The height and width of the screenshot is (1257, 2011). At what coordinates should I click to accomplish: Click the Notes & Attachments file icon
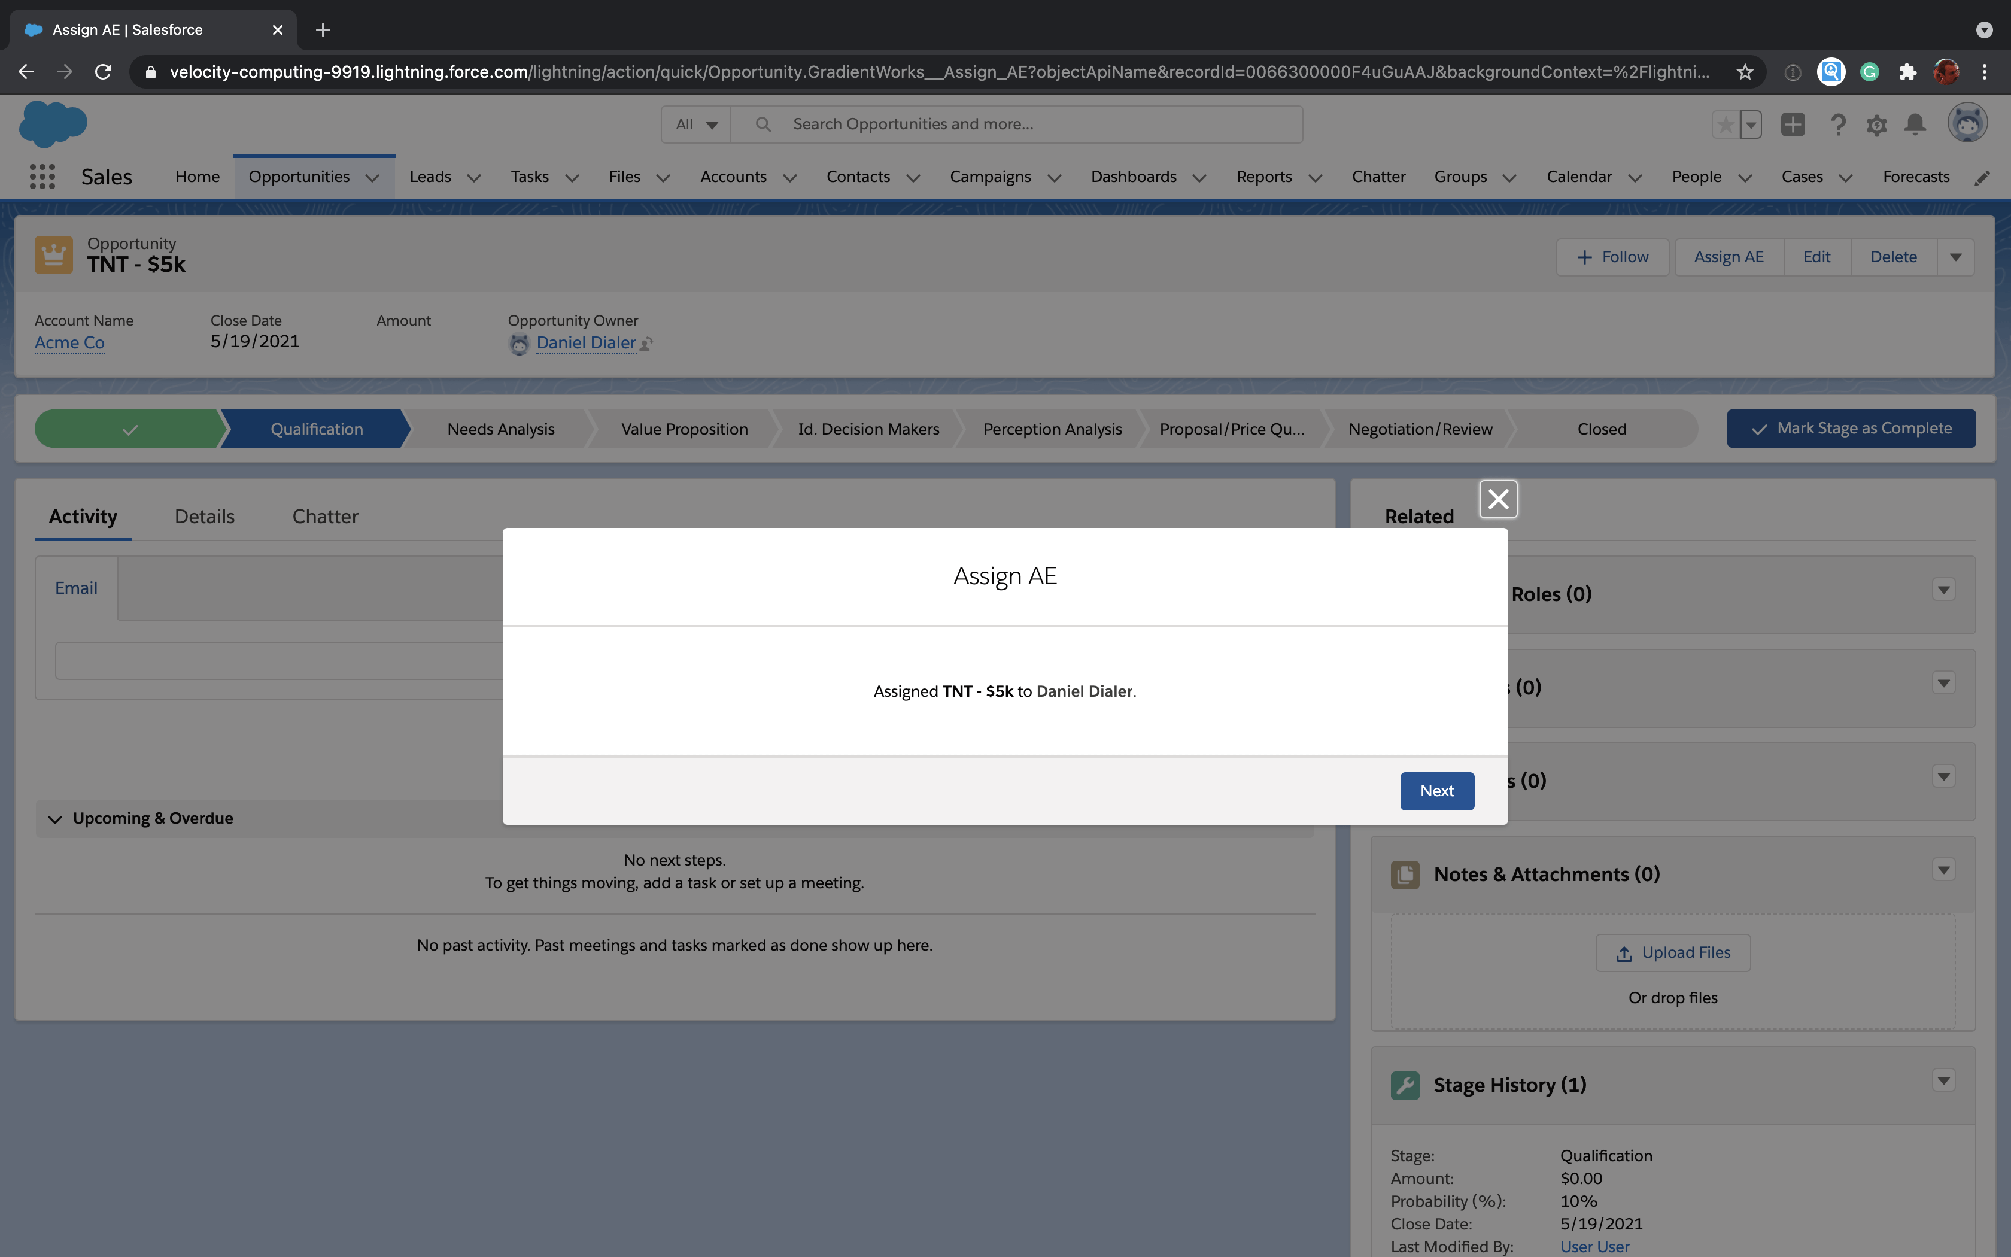(x=1405, y=875)
